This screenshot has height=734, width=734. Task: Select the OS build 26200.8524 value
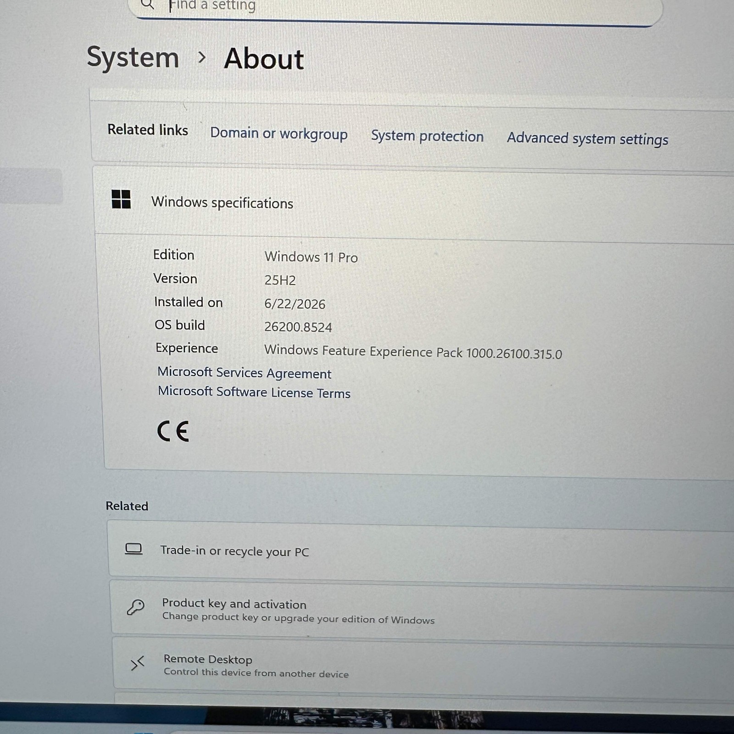[298, 327]
